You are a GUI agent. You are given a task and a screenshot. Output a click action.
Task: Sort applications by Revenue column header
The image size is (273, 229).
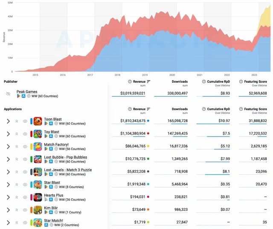coord(139,109)
